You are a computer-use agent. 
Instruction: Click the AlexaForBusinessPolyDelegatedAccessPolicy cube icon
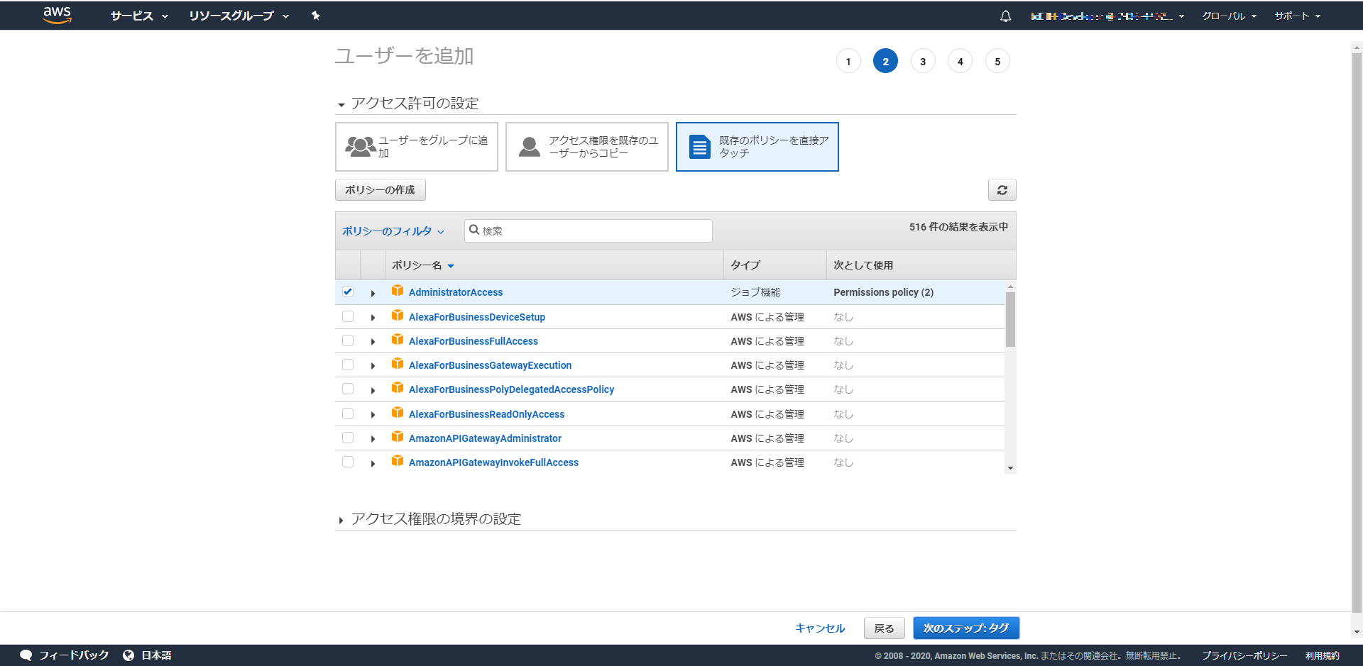[x=398, y=388]
